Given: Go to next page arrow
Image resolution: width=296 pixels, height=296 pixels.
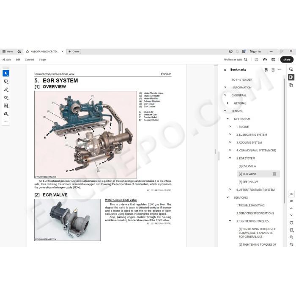Looking at the screenshot, I should pos(291,215).
